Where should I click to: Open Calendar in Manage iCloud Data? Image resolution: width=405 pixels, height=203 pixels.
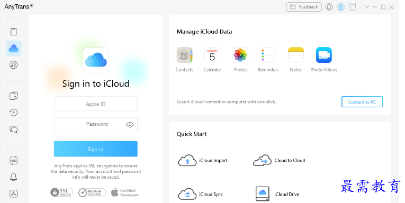pos(212,60)
